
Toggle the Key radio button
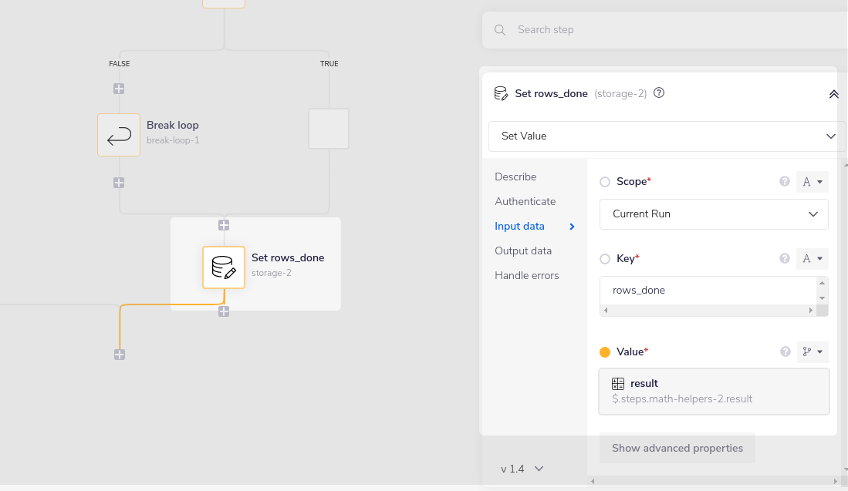pyautogui.click(x=605, y=259)
